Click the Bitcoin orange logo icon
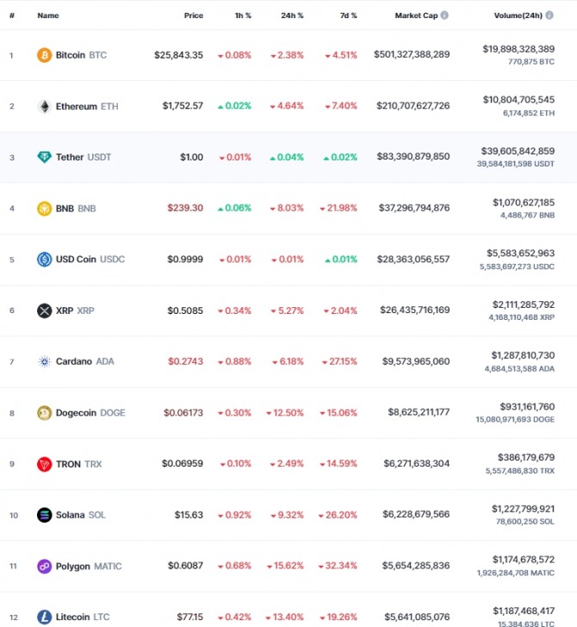This screenshot has width=577, height=627. pyautogui.click(x=44, y=55)
